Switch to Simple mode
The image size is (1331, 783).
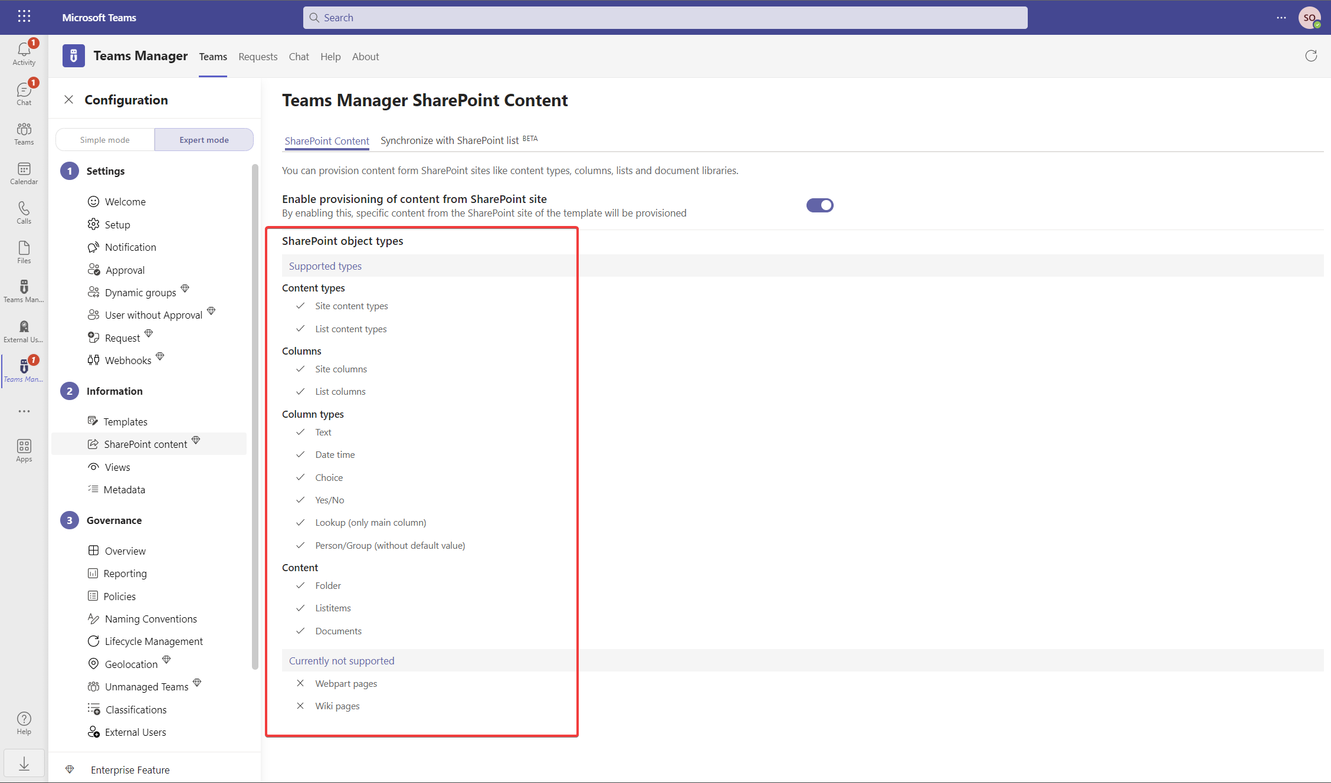coord(105,140)
